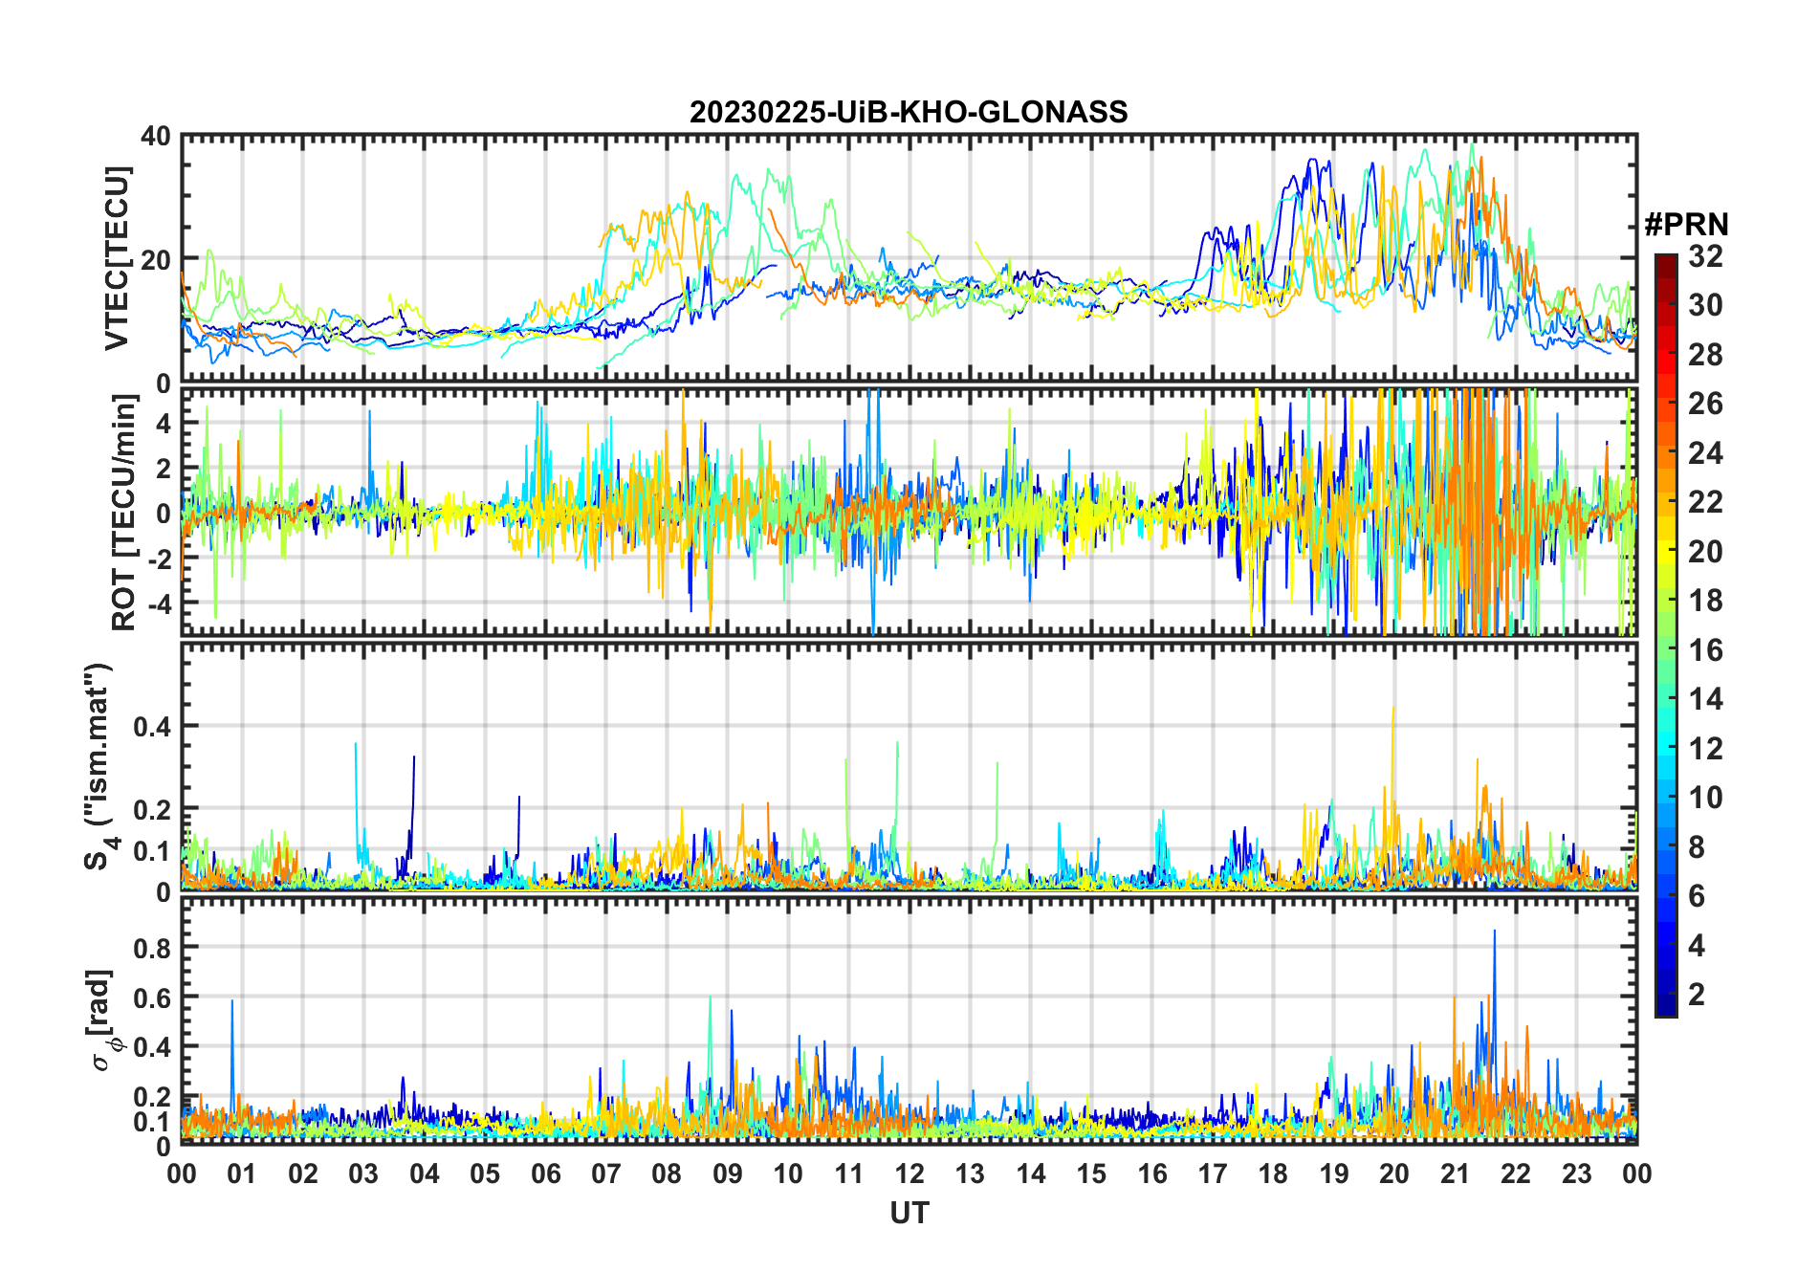Click x-axis hour label 14

[1031, 1173]
